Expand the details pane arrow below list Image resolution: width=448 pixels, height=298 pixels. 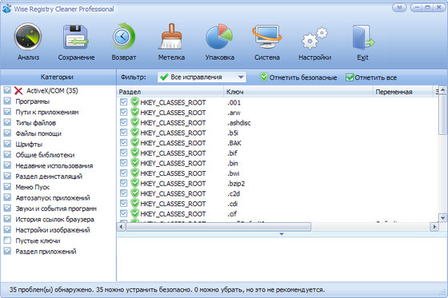tap(282, 234)
